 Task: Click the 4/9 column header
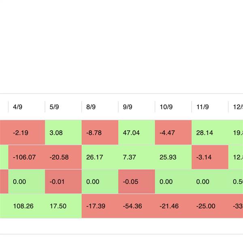click(17, 107)
